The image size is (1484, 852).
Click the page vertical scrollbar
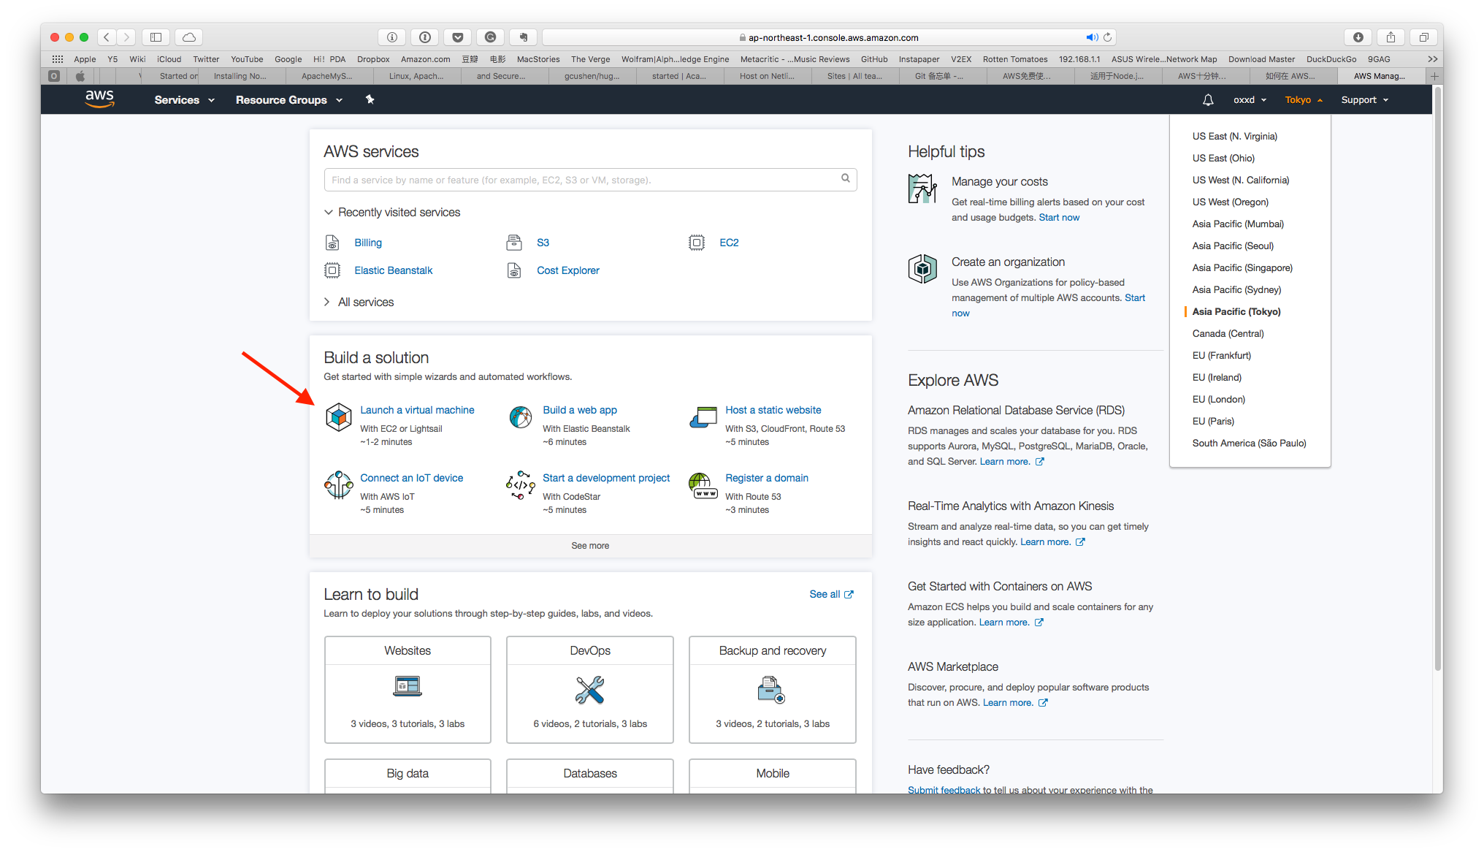1438,379
